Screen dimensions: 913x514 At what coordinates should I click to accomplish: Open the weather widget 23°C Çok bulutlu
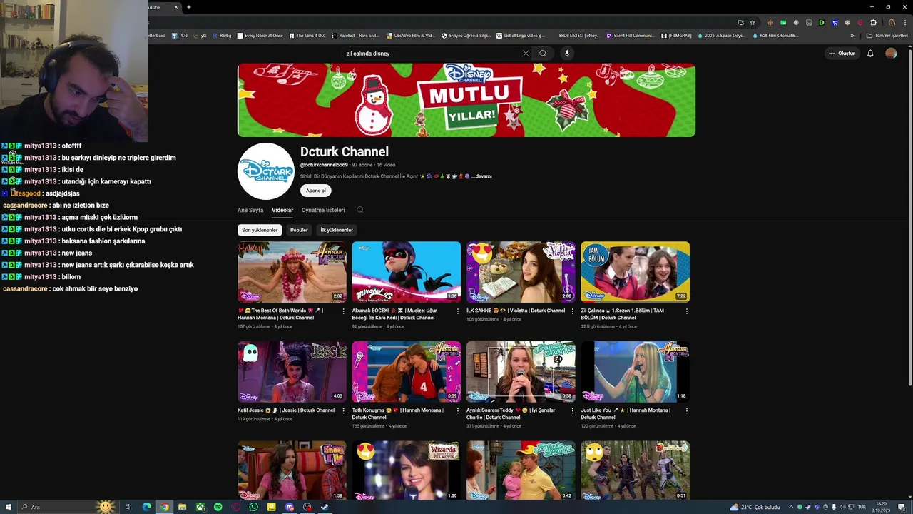click(756, 507)
